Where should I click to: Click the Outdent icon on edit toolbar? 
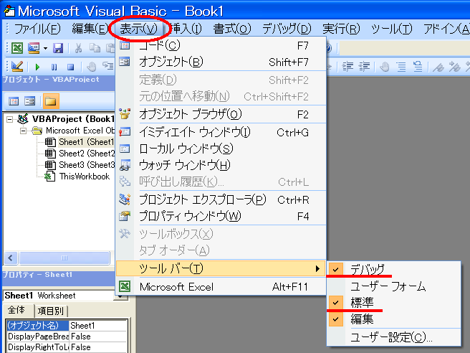[x=365, y=66]
